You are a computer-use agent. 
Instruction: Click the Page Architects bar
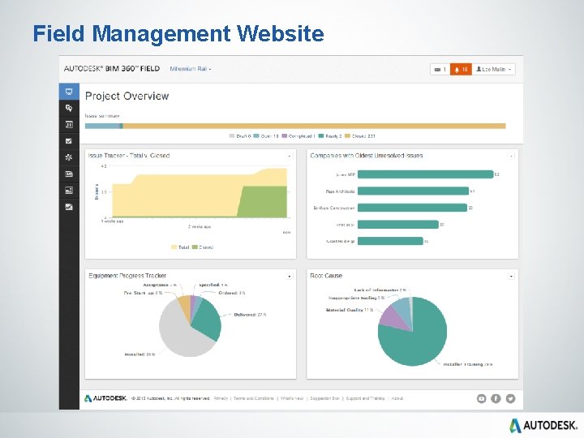[413, 191]
